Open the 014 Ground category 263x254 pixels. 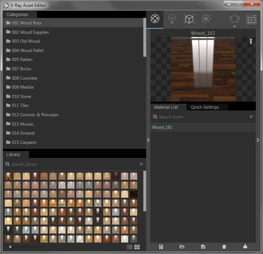click(73, 133)
